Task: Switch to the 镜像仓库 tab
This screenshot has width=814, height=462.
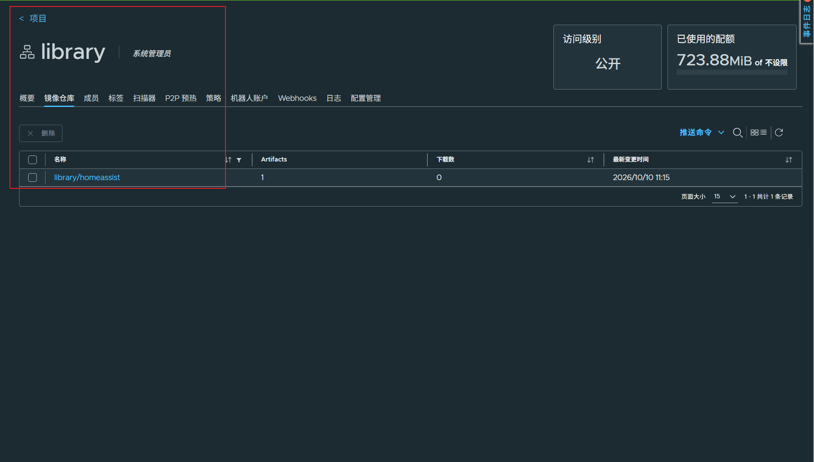Action: [x=59, y=98]
